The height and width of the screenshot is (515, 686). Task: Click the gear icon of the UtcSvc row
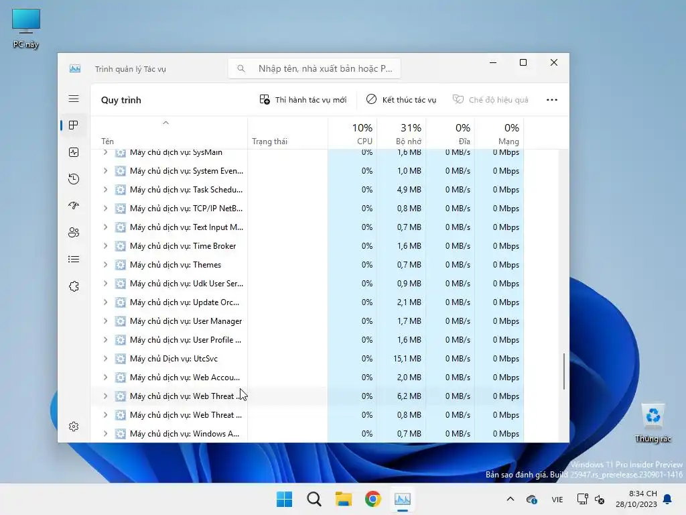pyautogui.click(x=121, y=359)
